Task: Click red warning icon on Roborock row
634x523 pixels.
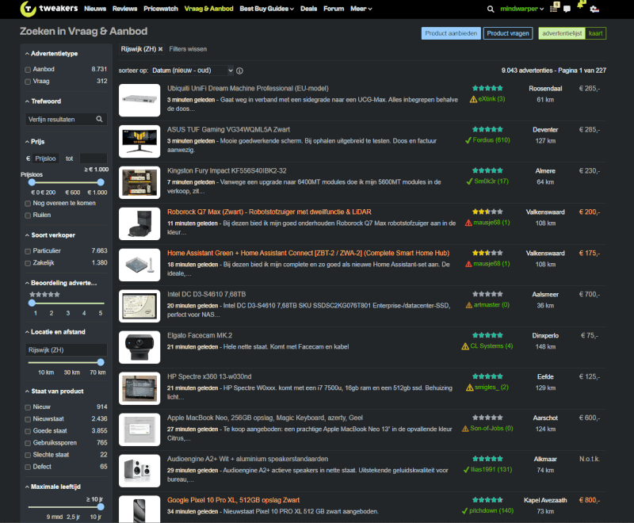Action: [x=468, y=223]
